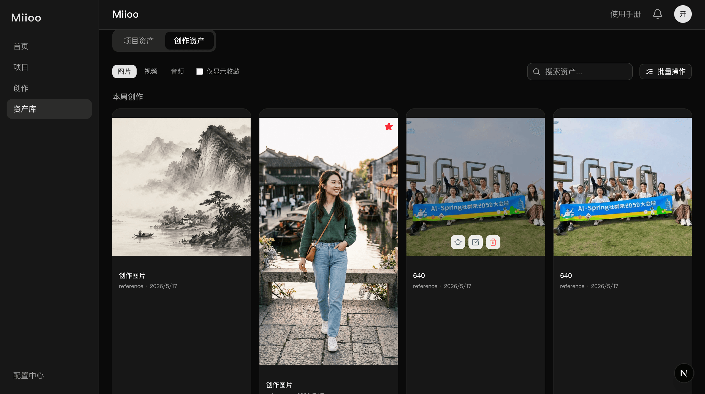Delete the 640 image with trash icon
This screenshot has width=705, height=394.
[x=493, y=242]
